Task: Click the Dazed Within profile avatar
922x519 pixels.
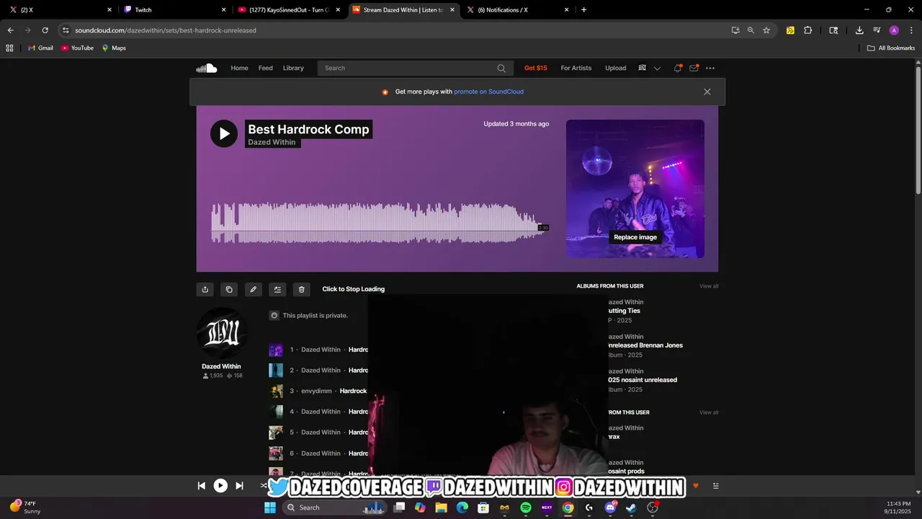Action: tap(222, 333)
